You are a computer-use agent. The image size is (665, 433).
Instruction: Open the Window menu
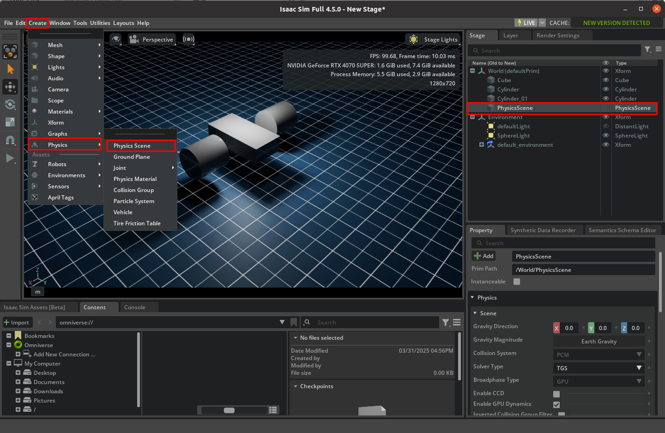[60, 23]
